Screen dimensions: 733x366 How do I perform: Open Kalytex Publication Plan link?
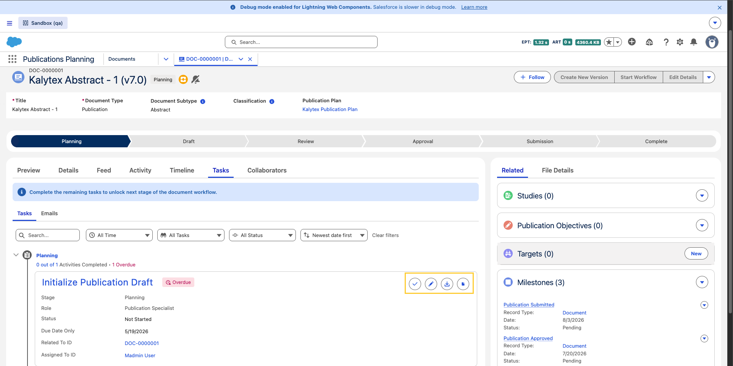click(x=330, y=110)
